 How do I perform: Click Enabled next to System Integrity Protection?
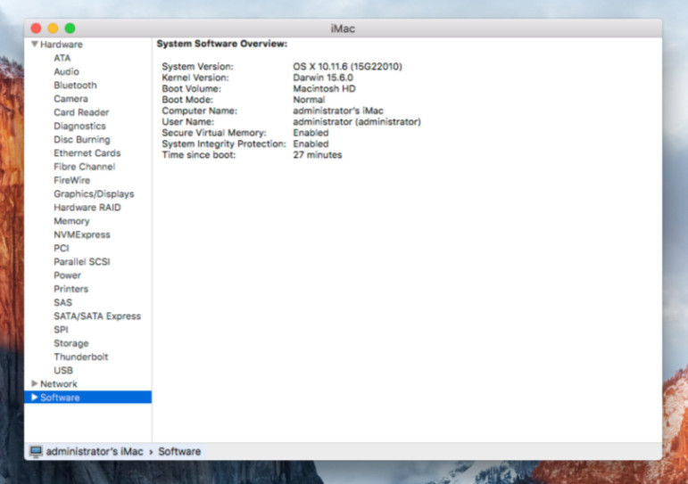tap(311, 144)
